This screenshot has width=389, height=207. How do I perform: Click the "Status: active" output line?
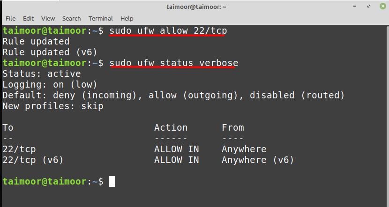(x=42, y=74)
